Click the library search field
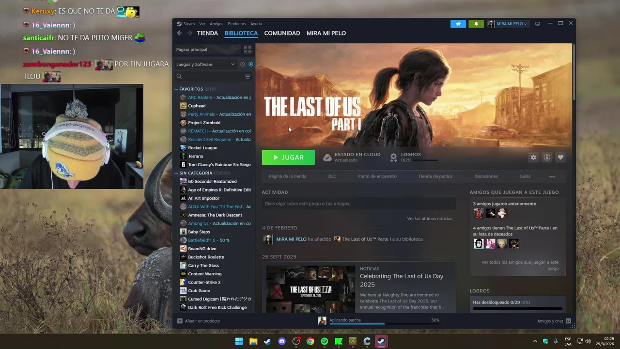This screenshot has width=620, height=349. pos(213,77)
